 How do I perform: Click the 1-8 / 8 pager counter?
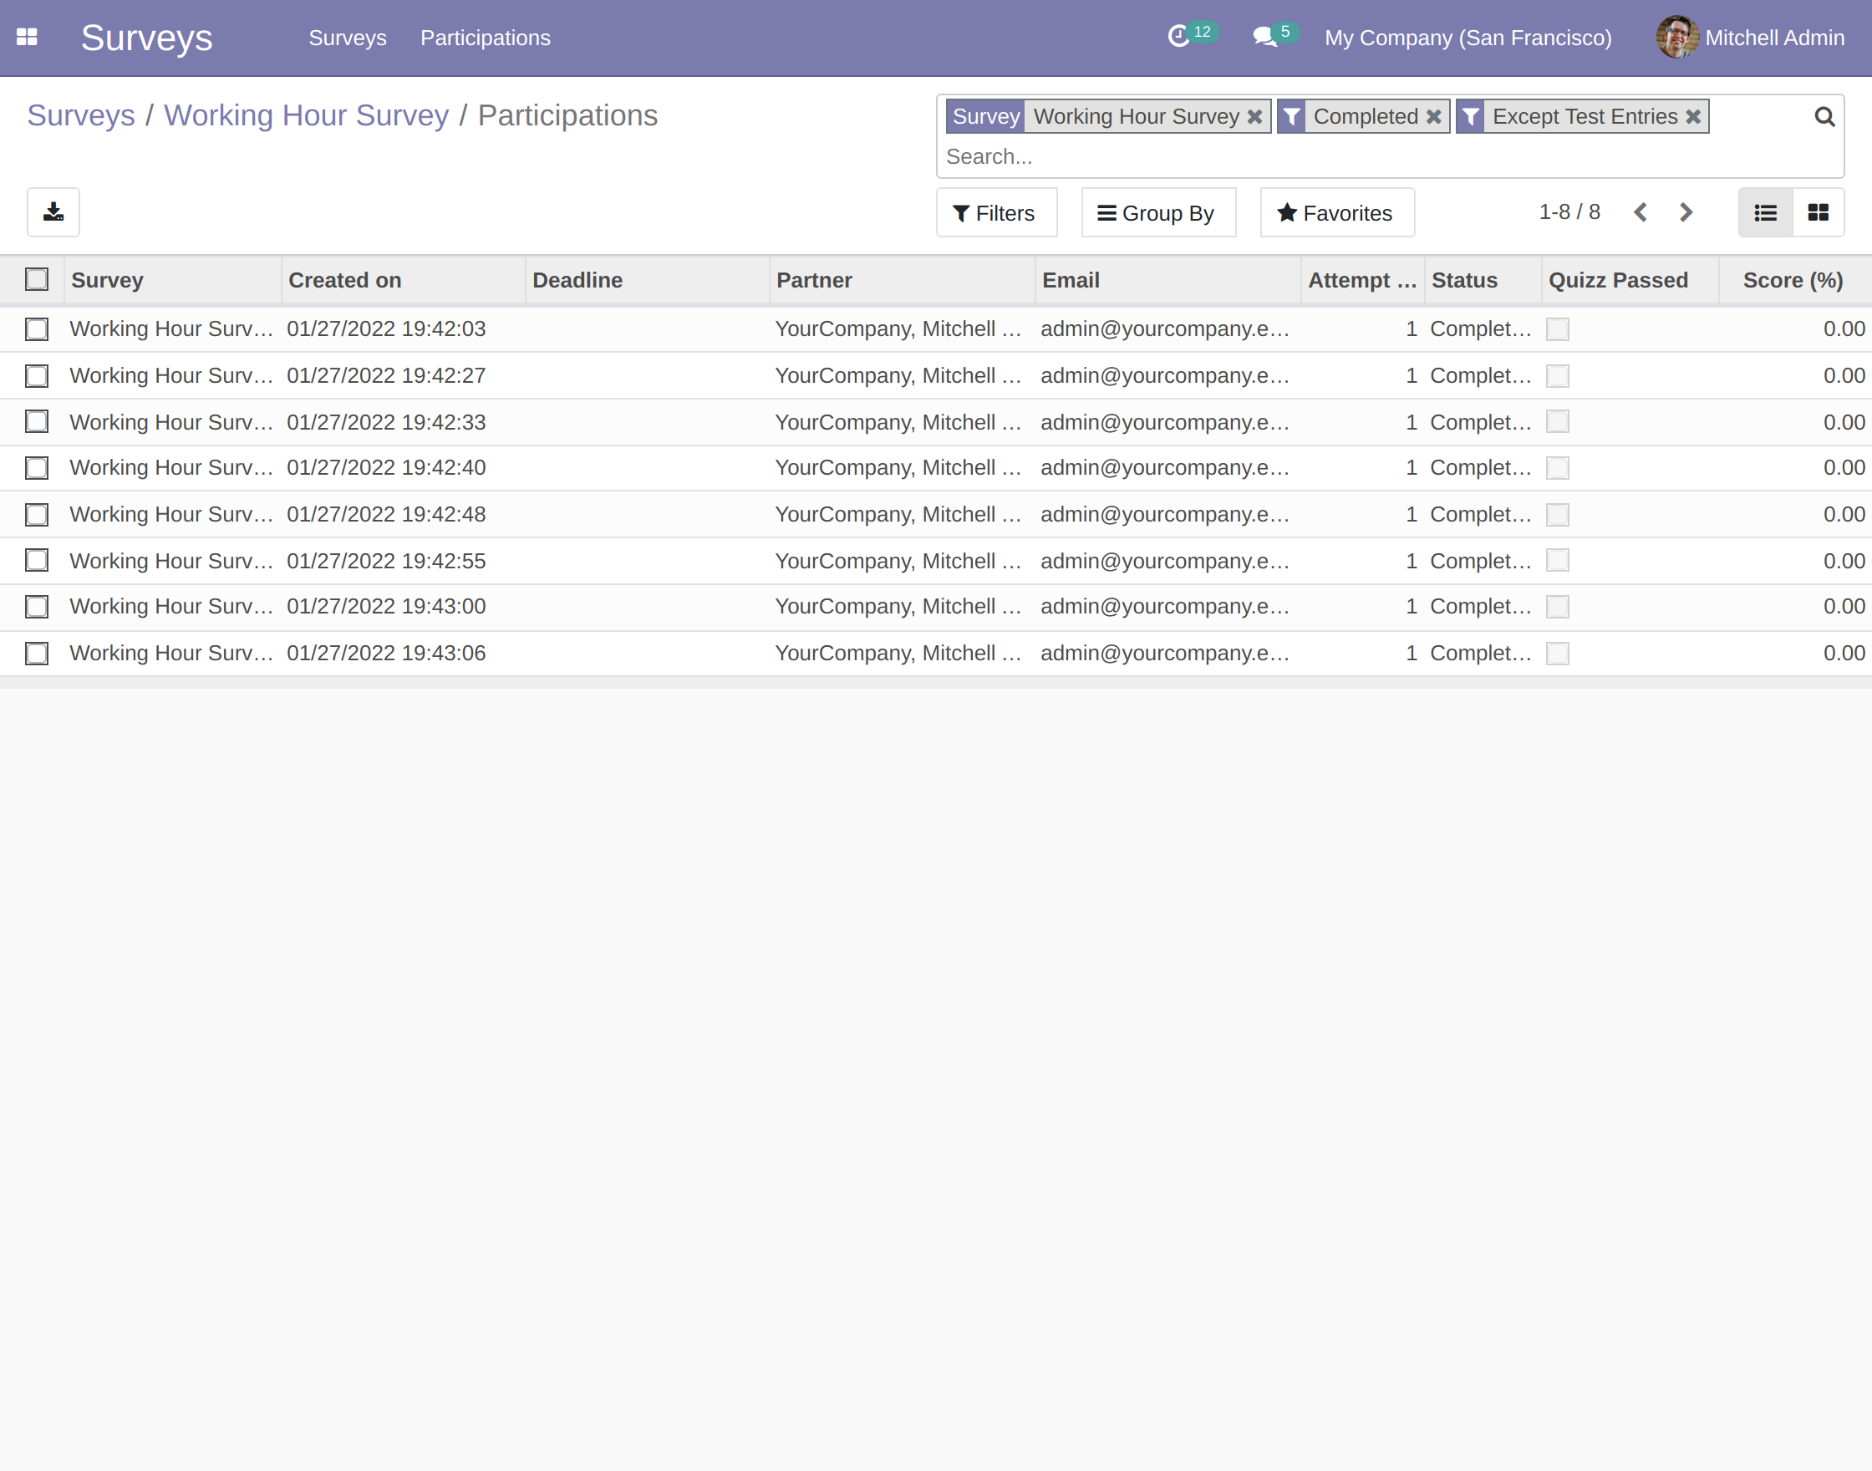(1569, 211)
